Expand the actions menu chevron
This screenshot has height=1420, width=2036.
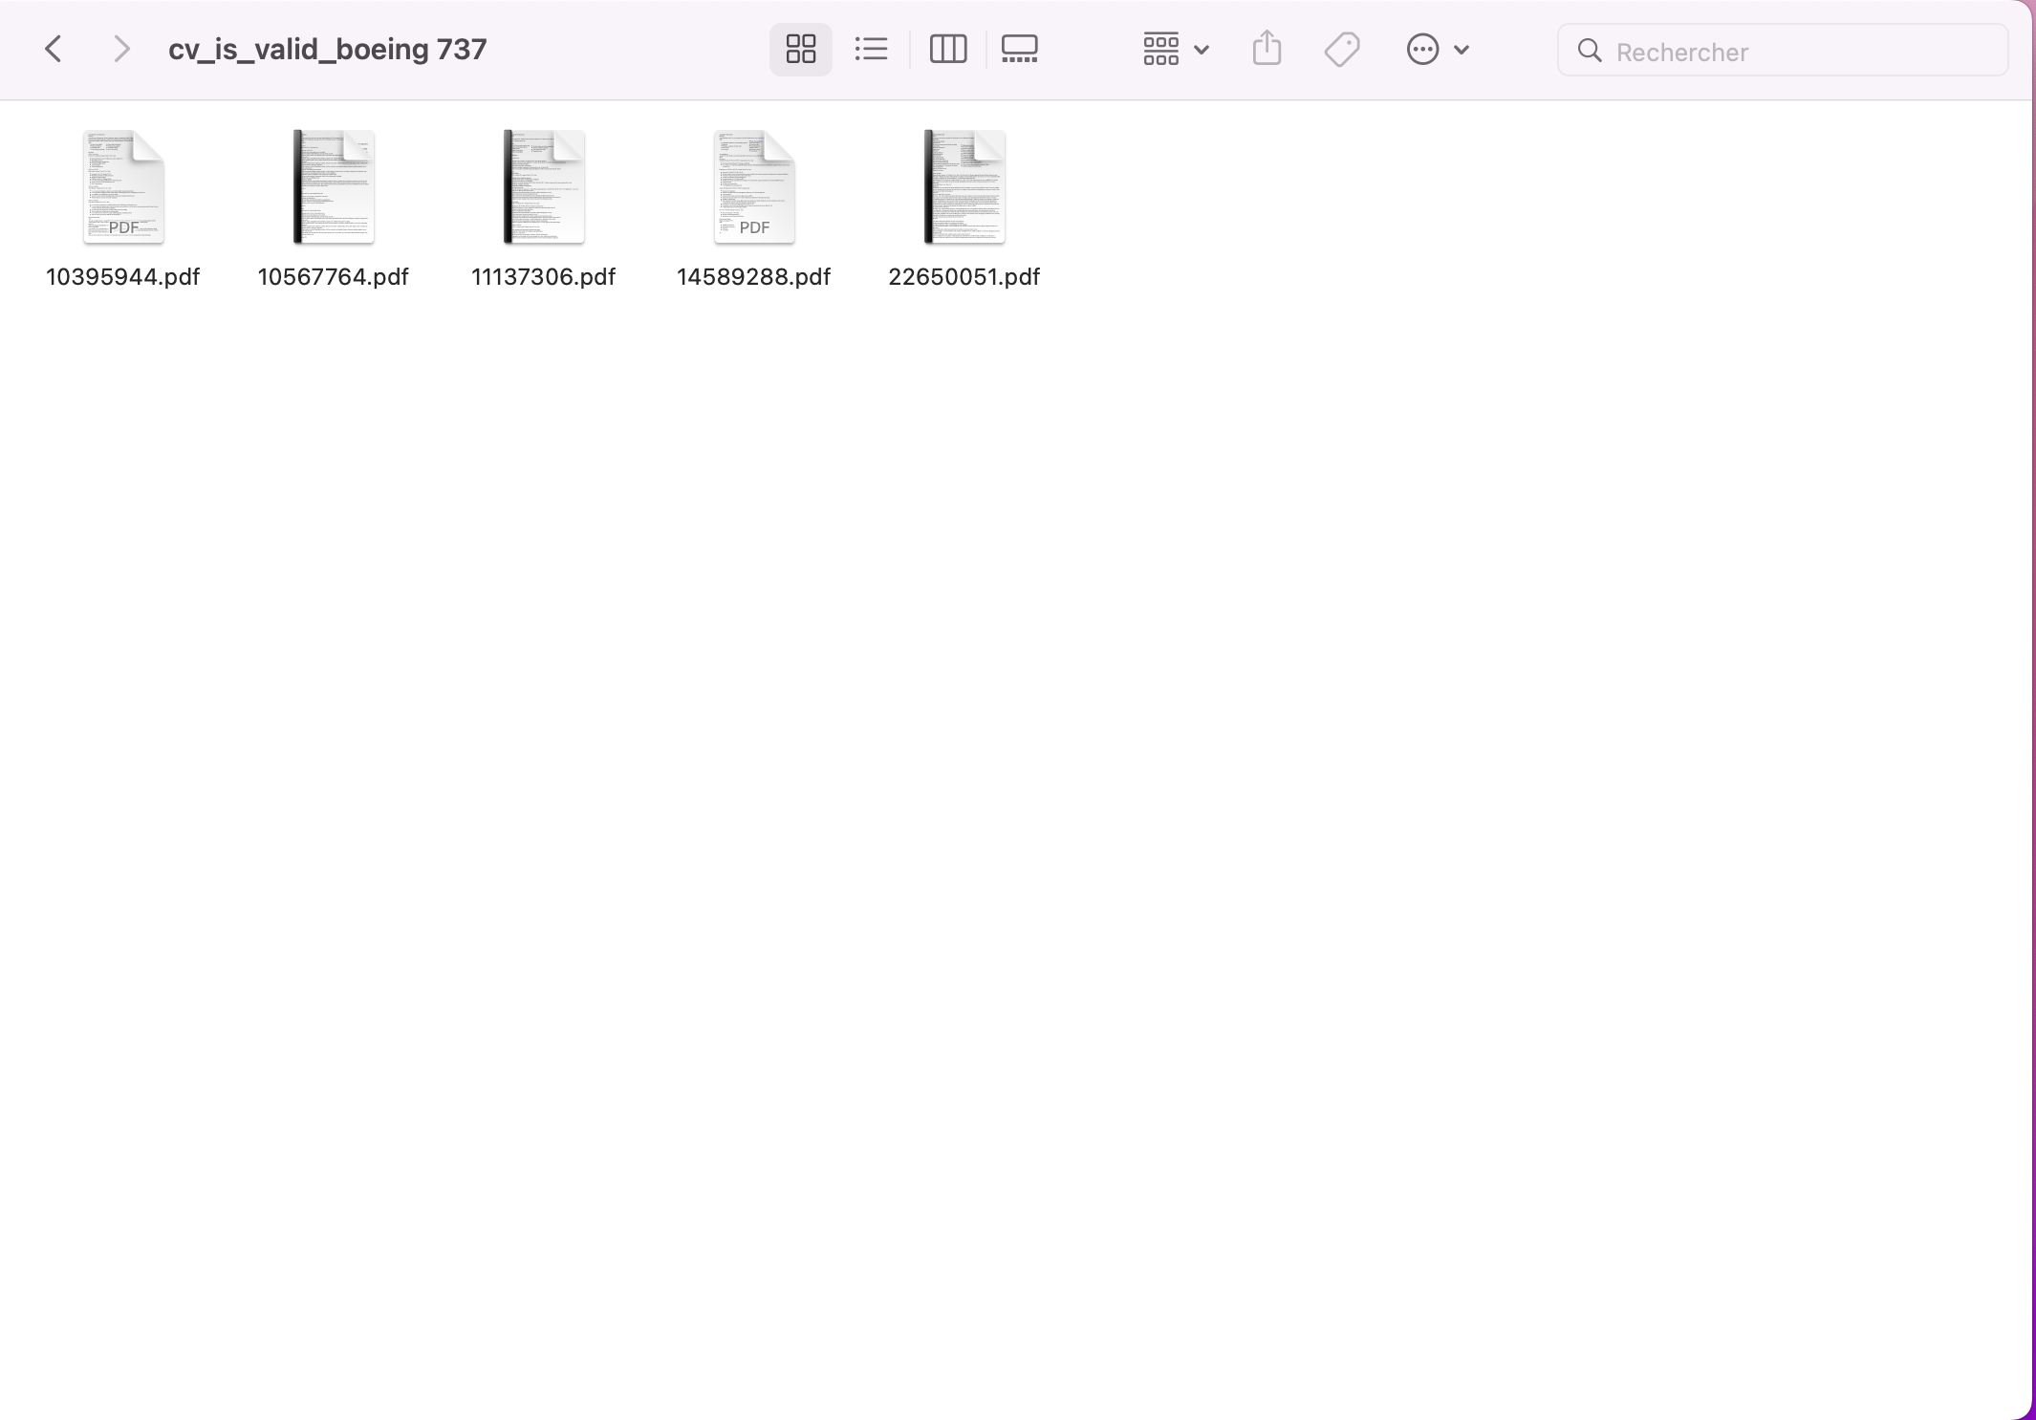pos(1460,49)
